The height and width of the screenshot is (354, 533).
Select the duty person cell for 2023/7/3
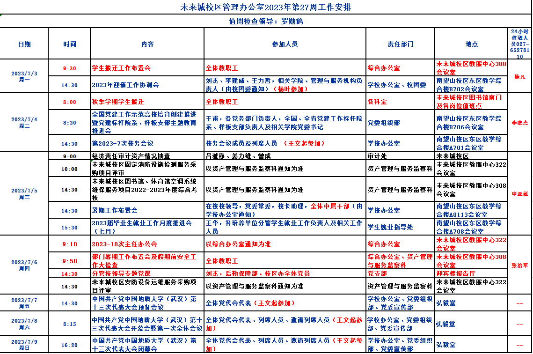pos(519,76)
